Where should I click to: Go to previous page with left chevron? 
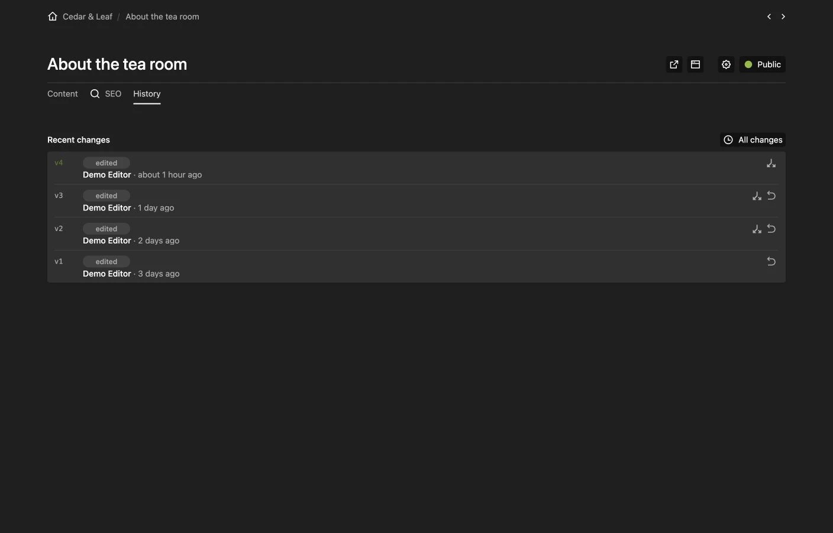[769, 17]
